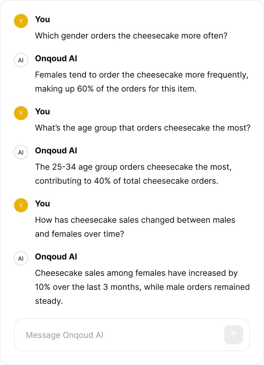The width and height of the screenshot is (264, 365).
Task: Click the age group question message
Action: coord(143,128)
